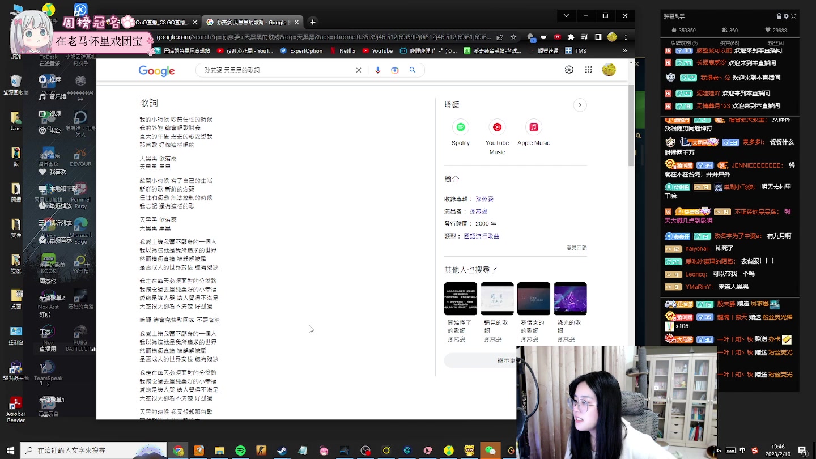The height and width of the screenshot is (459, 816).
Task: Open OBS Studio from taskbar
Action: click(x=365, y=450)
